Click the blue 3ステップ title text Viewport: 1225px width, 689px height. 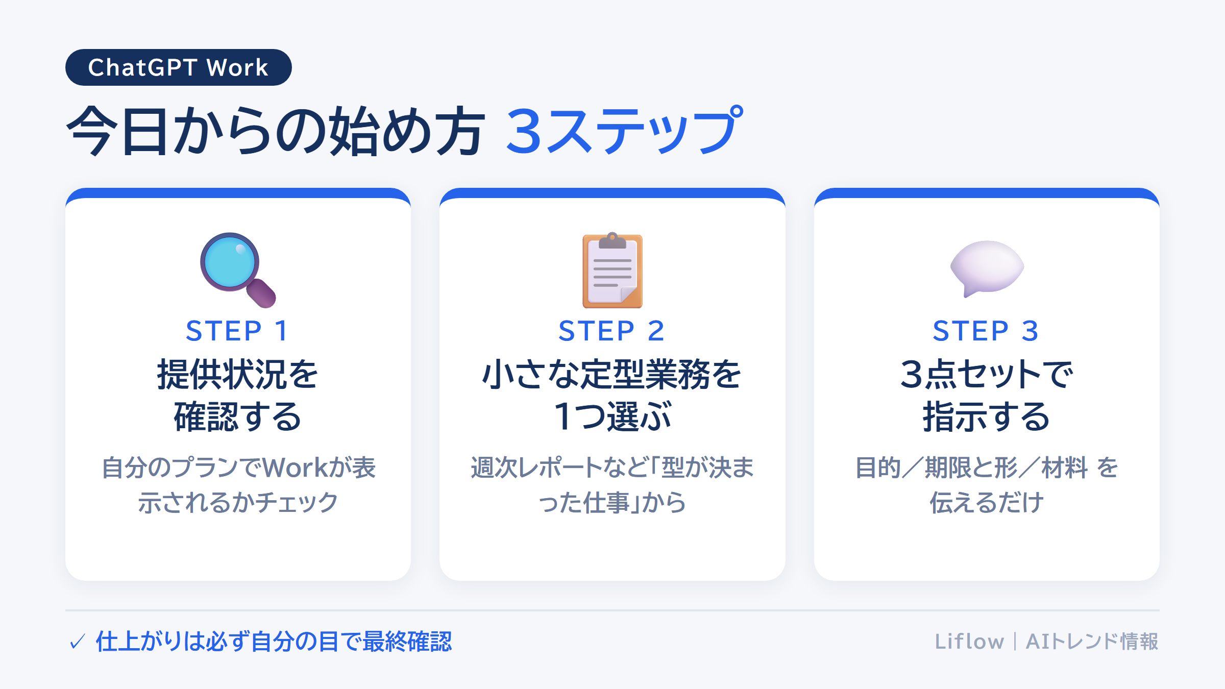(x=624, y=131)
